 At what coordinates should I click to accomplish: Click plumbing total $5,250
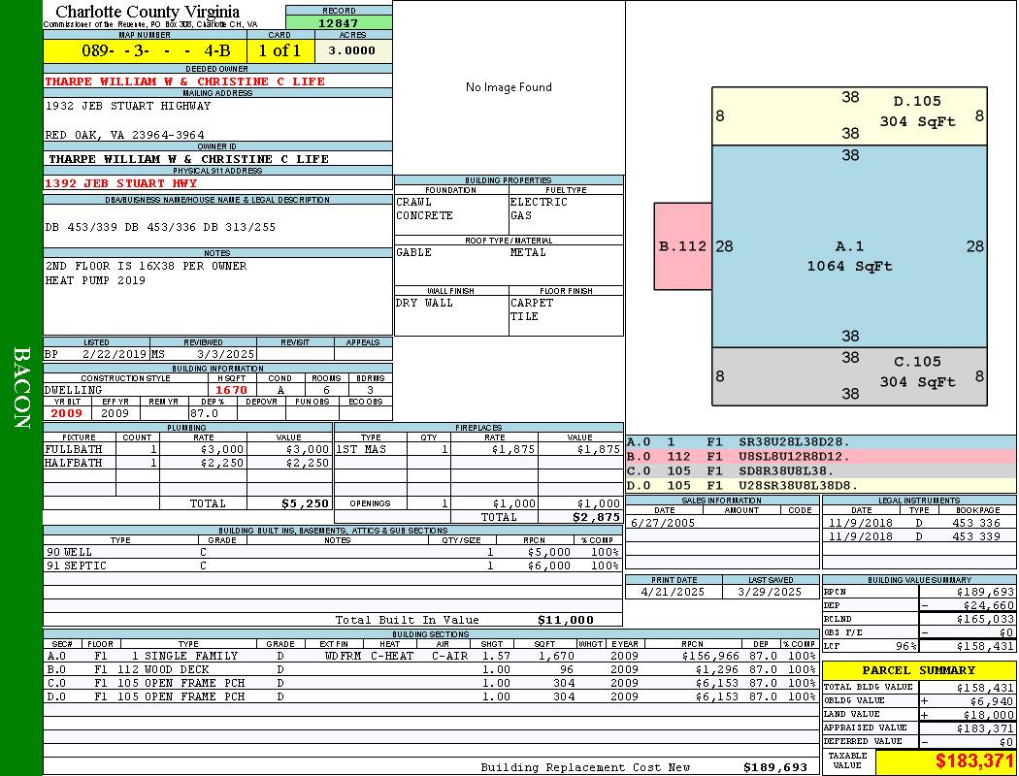click(306, 503)
